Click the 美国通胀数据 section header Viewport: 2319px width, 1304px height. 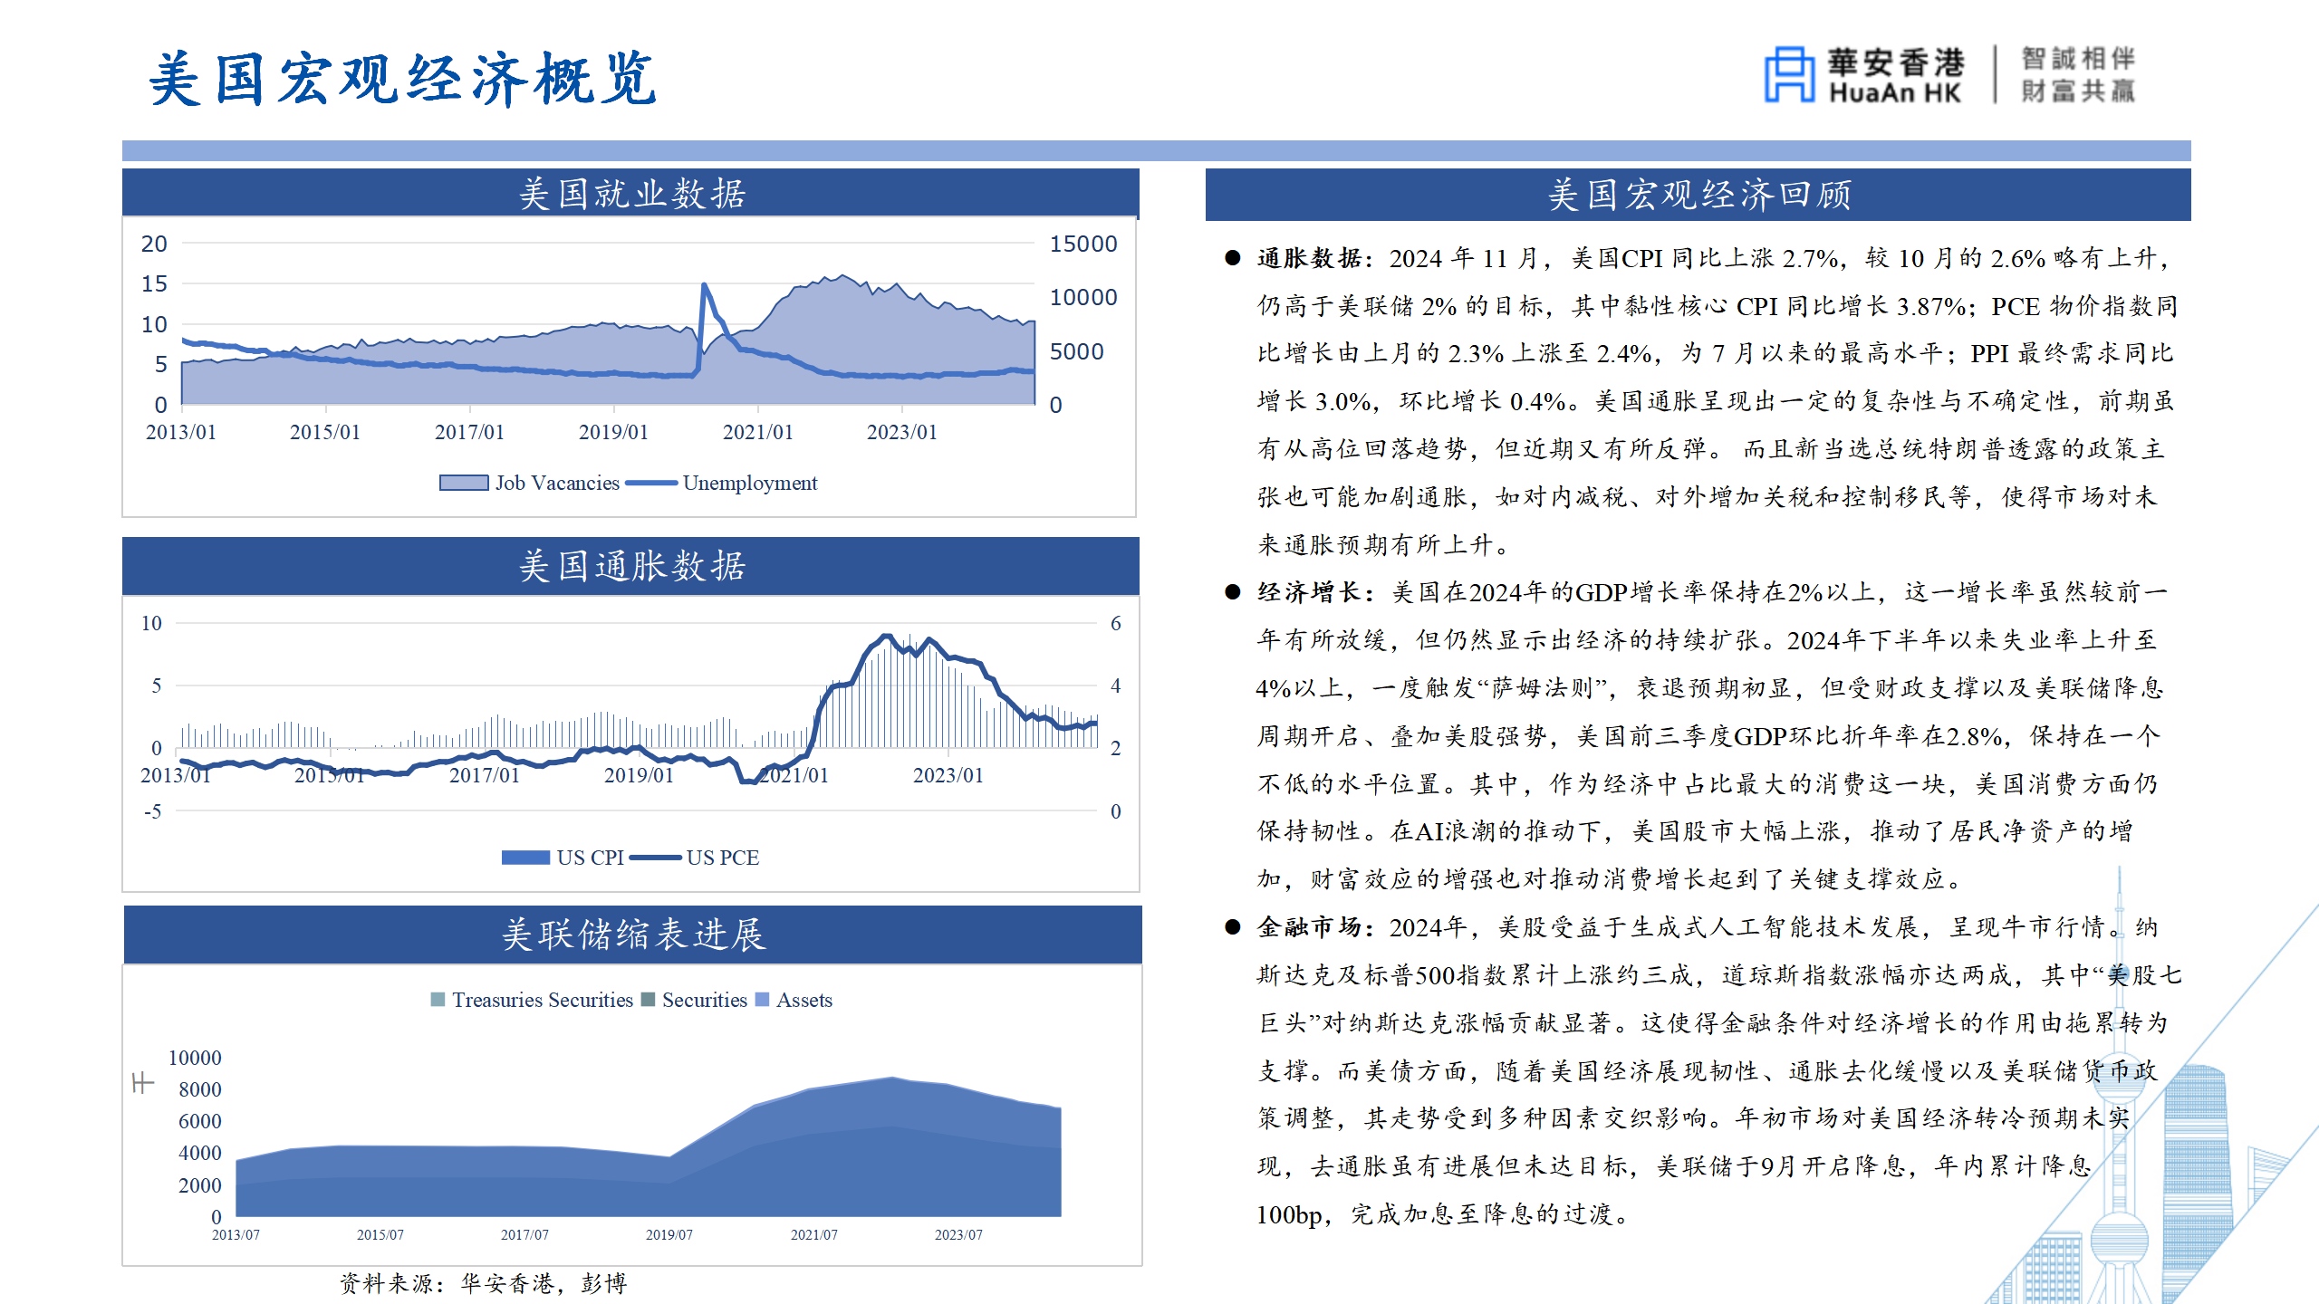pyautogui.click(x=630, y=566)
